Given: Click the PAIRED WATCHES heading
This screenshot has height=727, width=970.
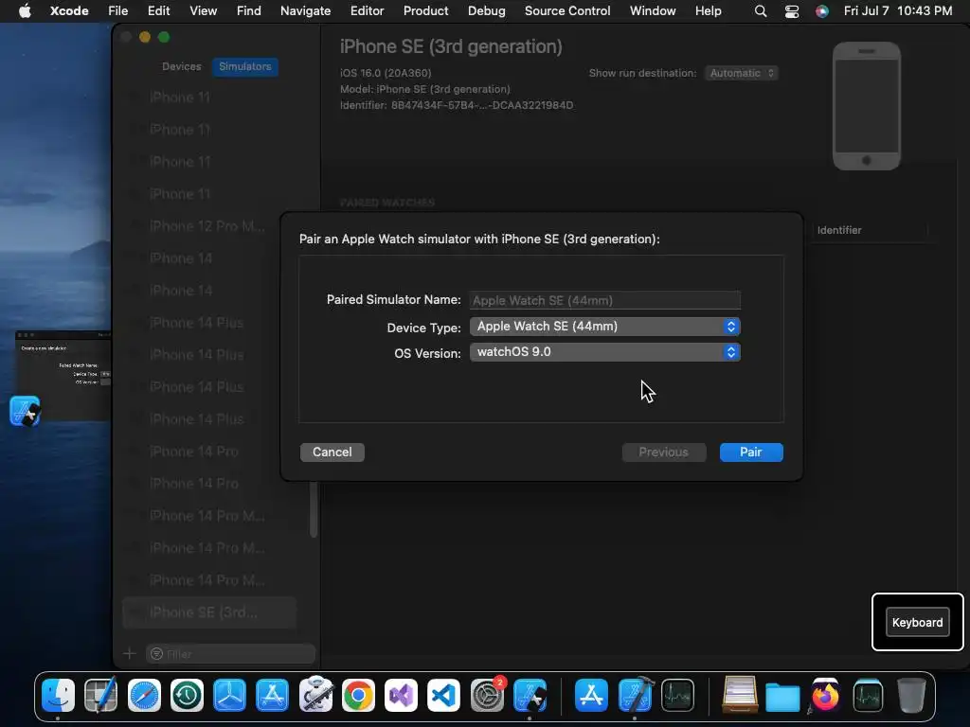Looking at the screenshot, I should click(x=387, y=203).
